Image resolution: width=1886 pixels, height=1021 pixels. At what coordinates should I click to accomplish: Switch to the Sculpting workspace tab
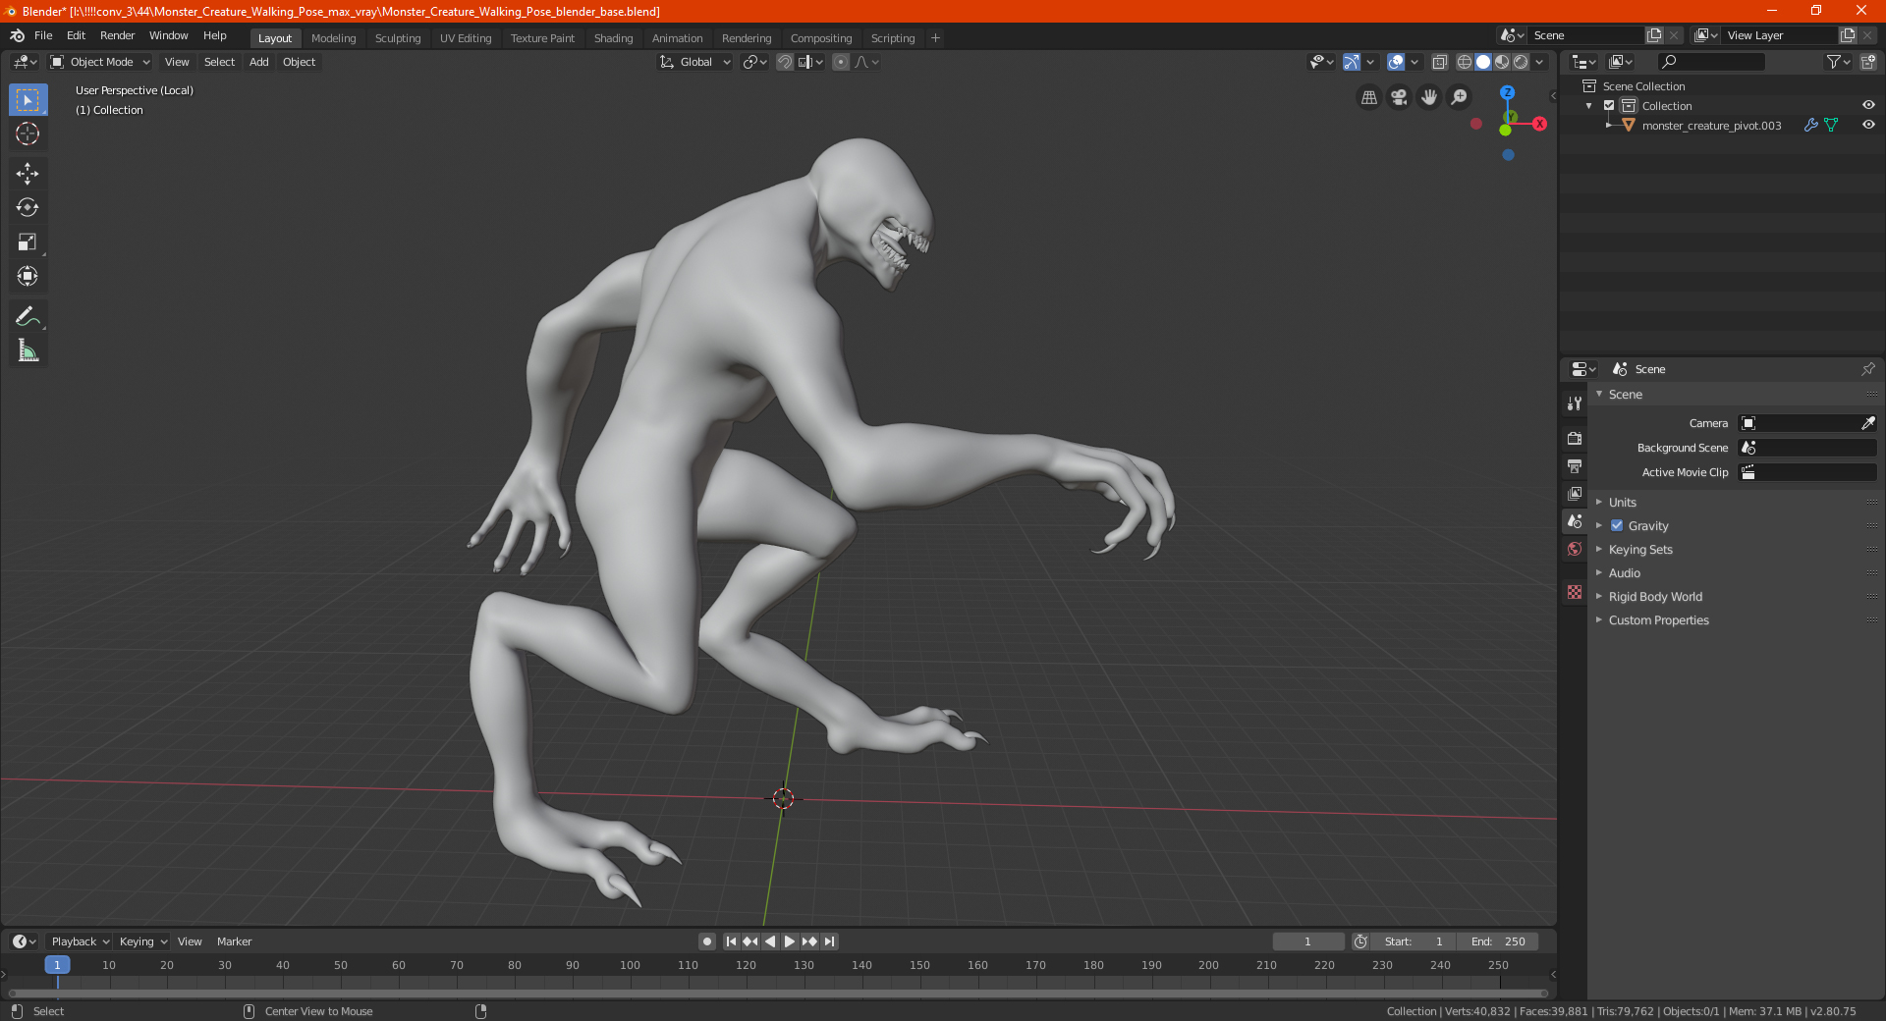398,38
